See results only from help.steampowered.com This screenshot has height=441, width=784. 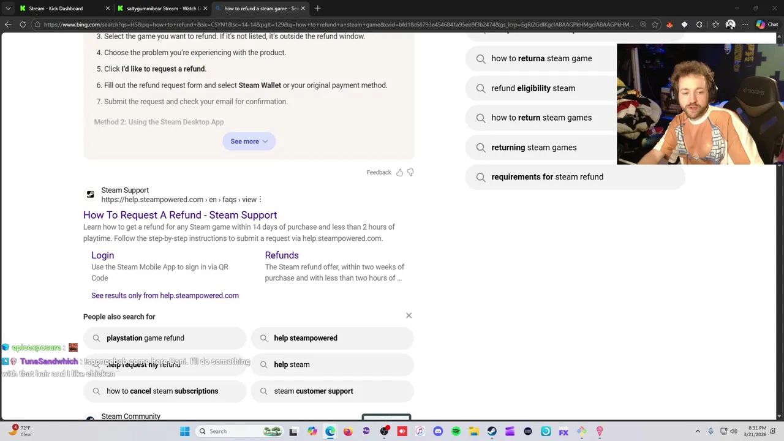[x=165, y=295]
